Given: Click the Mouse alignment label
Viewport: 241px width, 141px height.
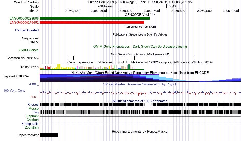Looking at the screenshot, I should tap(33, 109).
